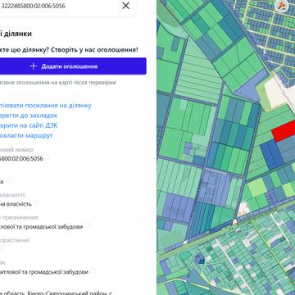Open the 'Відкрити на сайті ДЗК' link

[x=29, y=125]
